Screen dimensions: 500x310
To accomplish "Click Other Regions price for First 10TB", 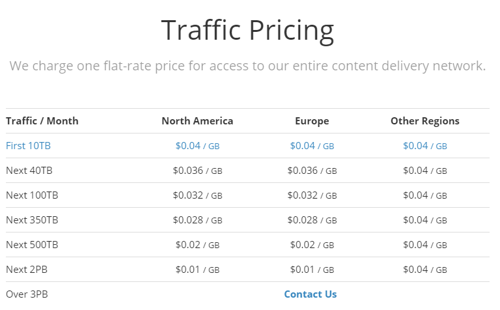I will tap(425, 146).
